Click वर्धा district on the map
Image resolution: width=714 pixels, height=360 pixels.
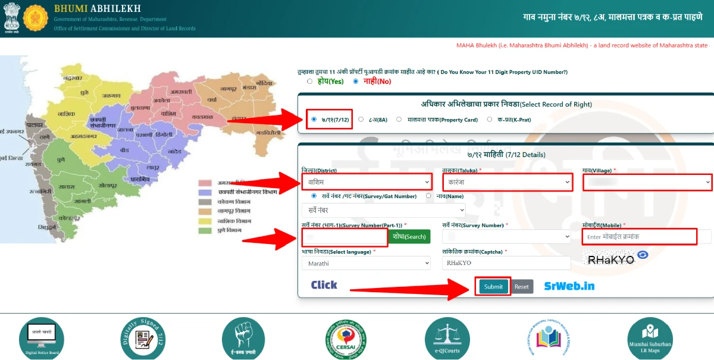(x=213, y=99)
